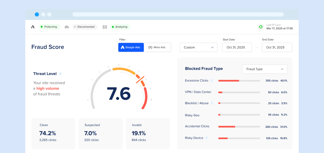Click the Accidental Clicks progress bar
This screenshot has width=324, height=153.
click(239, 126)
